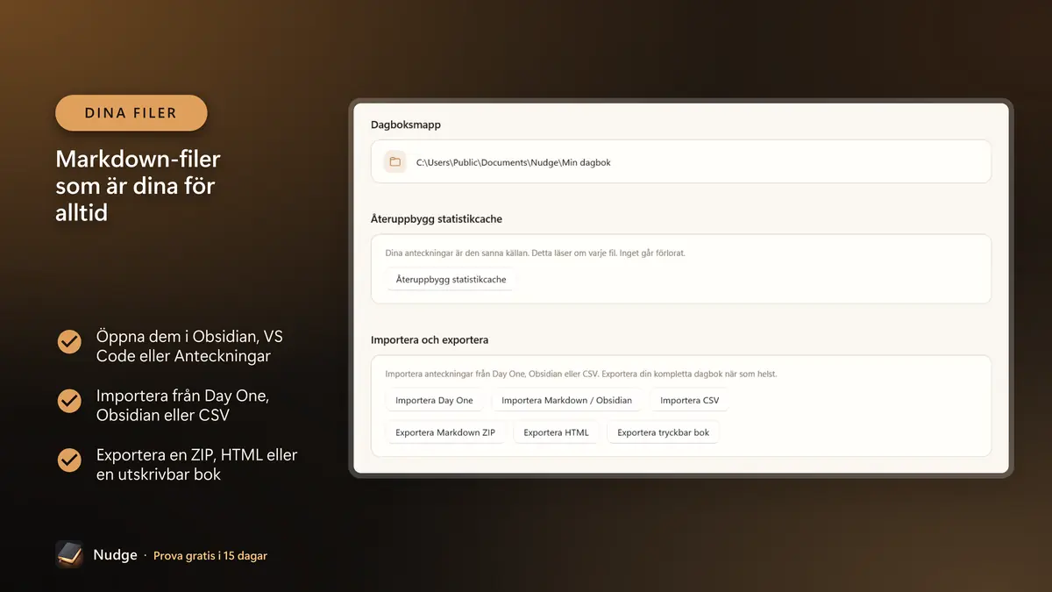Click the DINA FILER badge
The image size is (1052, 592).
131,113
